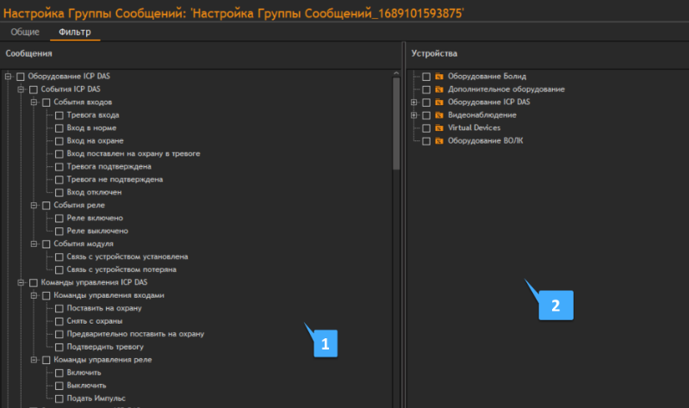689x408 pixels.
Task: Toggle checkbox for Связь с устройством потеряна
Action: (59, 269)
